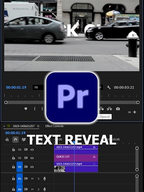Open the playback resolution dropdown arrow beside wrench

click(x=100, y=88)
